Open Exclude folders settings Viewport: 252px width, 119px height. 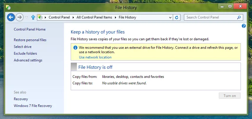(26, 53)
